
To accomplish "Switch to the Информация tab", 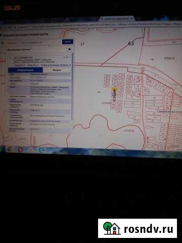I will click(x=25, y=70).
